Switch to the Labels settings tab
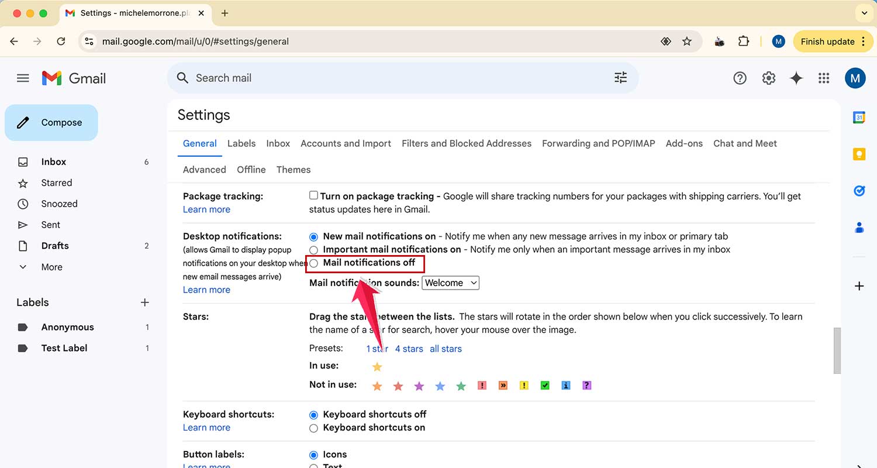 [241, 143]
